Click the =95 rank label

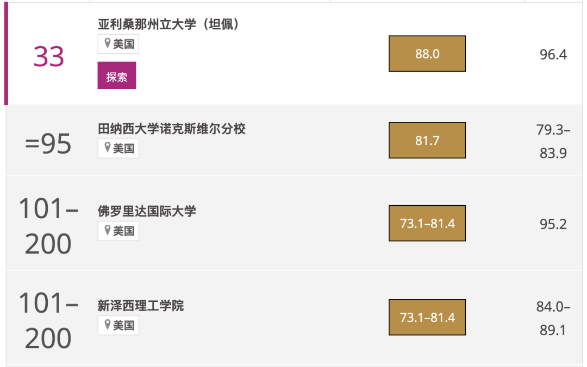pos(48,144)
